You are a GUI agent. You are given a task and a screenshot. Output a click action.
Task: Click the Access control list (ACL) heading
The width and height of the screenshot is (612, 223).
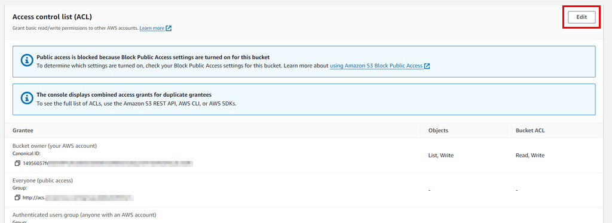click(53, 17)
